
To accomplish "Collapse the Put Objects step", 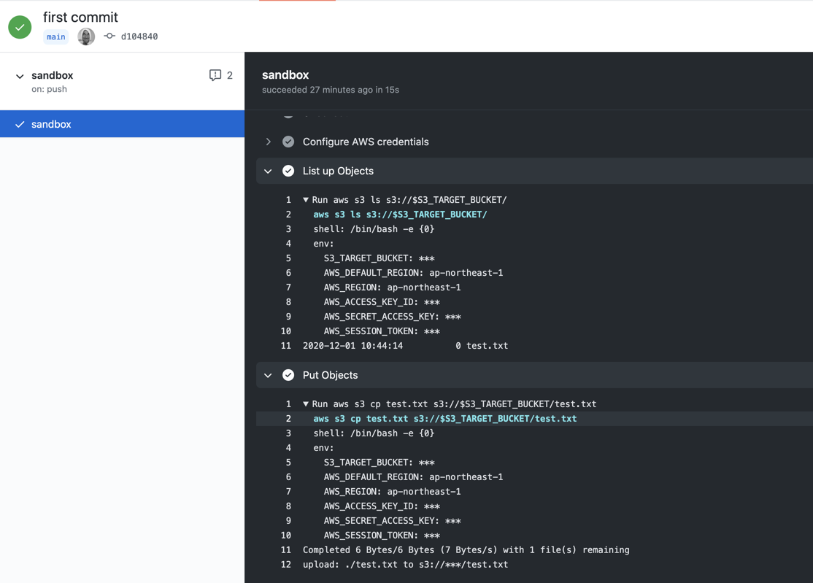I will [268, 375].
